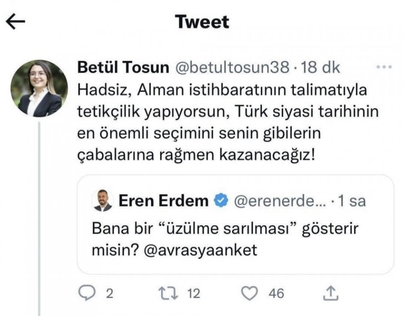Click the Eren Erdem name in quote
This screenshot has height=316, width=404.
point(163,201)
